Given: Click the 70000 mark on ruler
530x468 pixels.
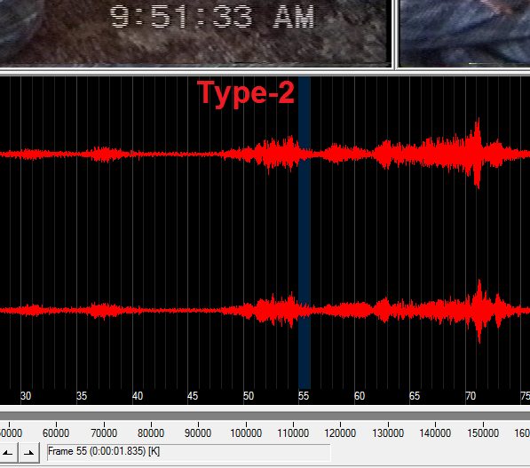Looking at the screenshot, I should (x=104, y=433).
